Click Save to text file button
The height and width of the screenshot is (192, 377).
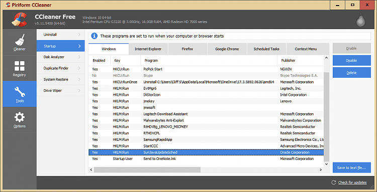[352, 167]
